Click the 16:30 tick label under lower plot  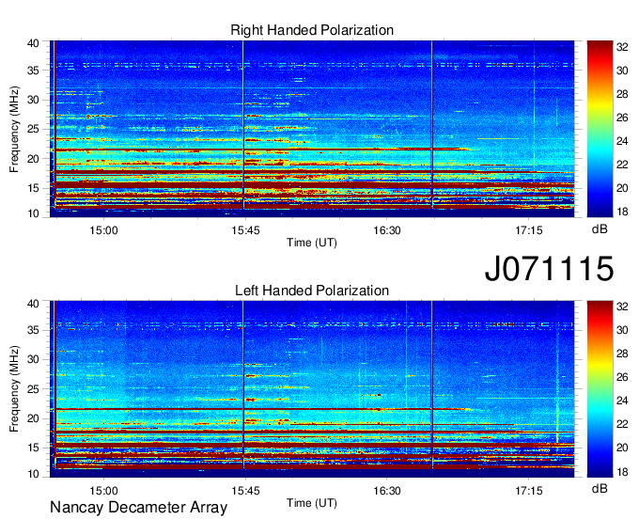(x=387, y=491)
